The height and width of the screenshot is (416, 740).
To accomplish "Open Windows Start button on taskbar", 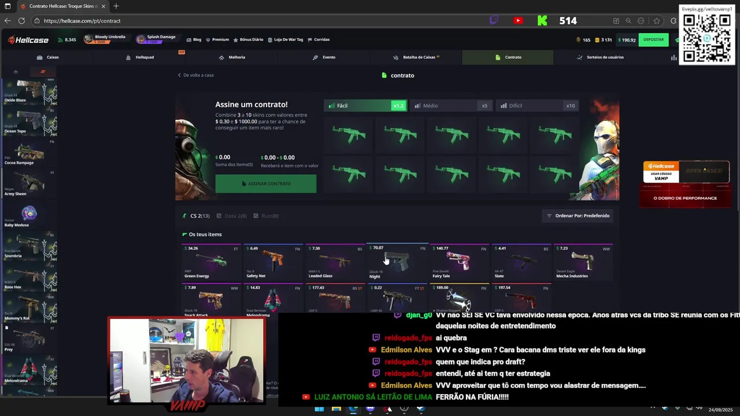I will coord(319,409).
